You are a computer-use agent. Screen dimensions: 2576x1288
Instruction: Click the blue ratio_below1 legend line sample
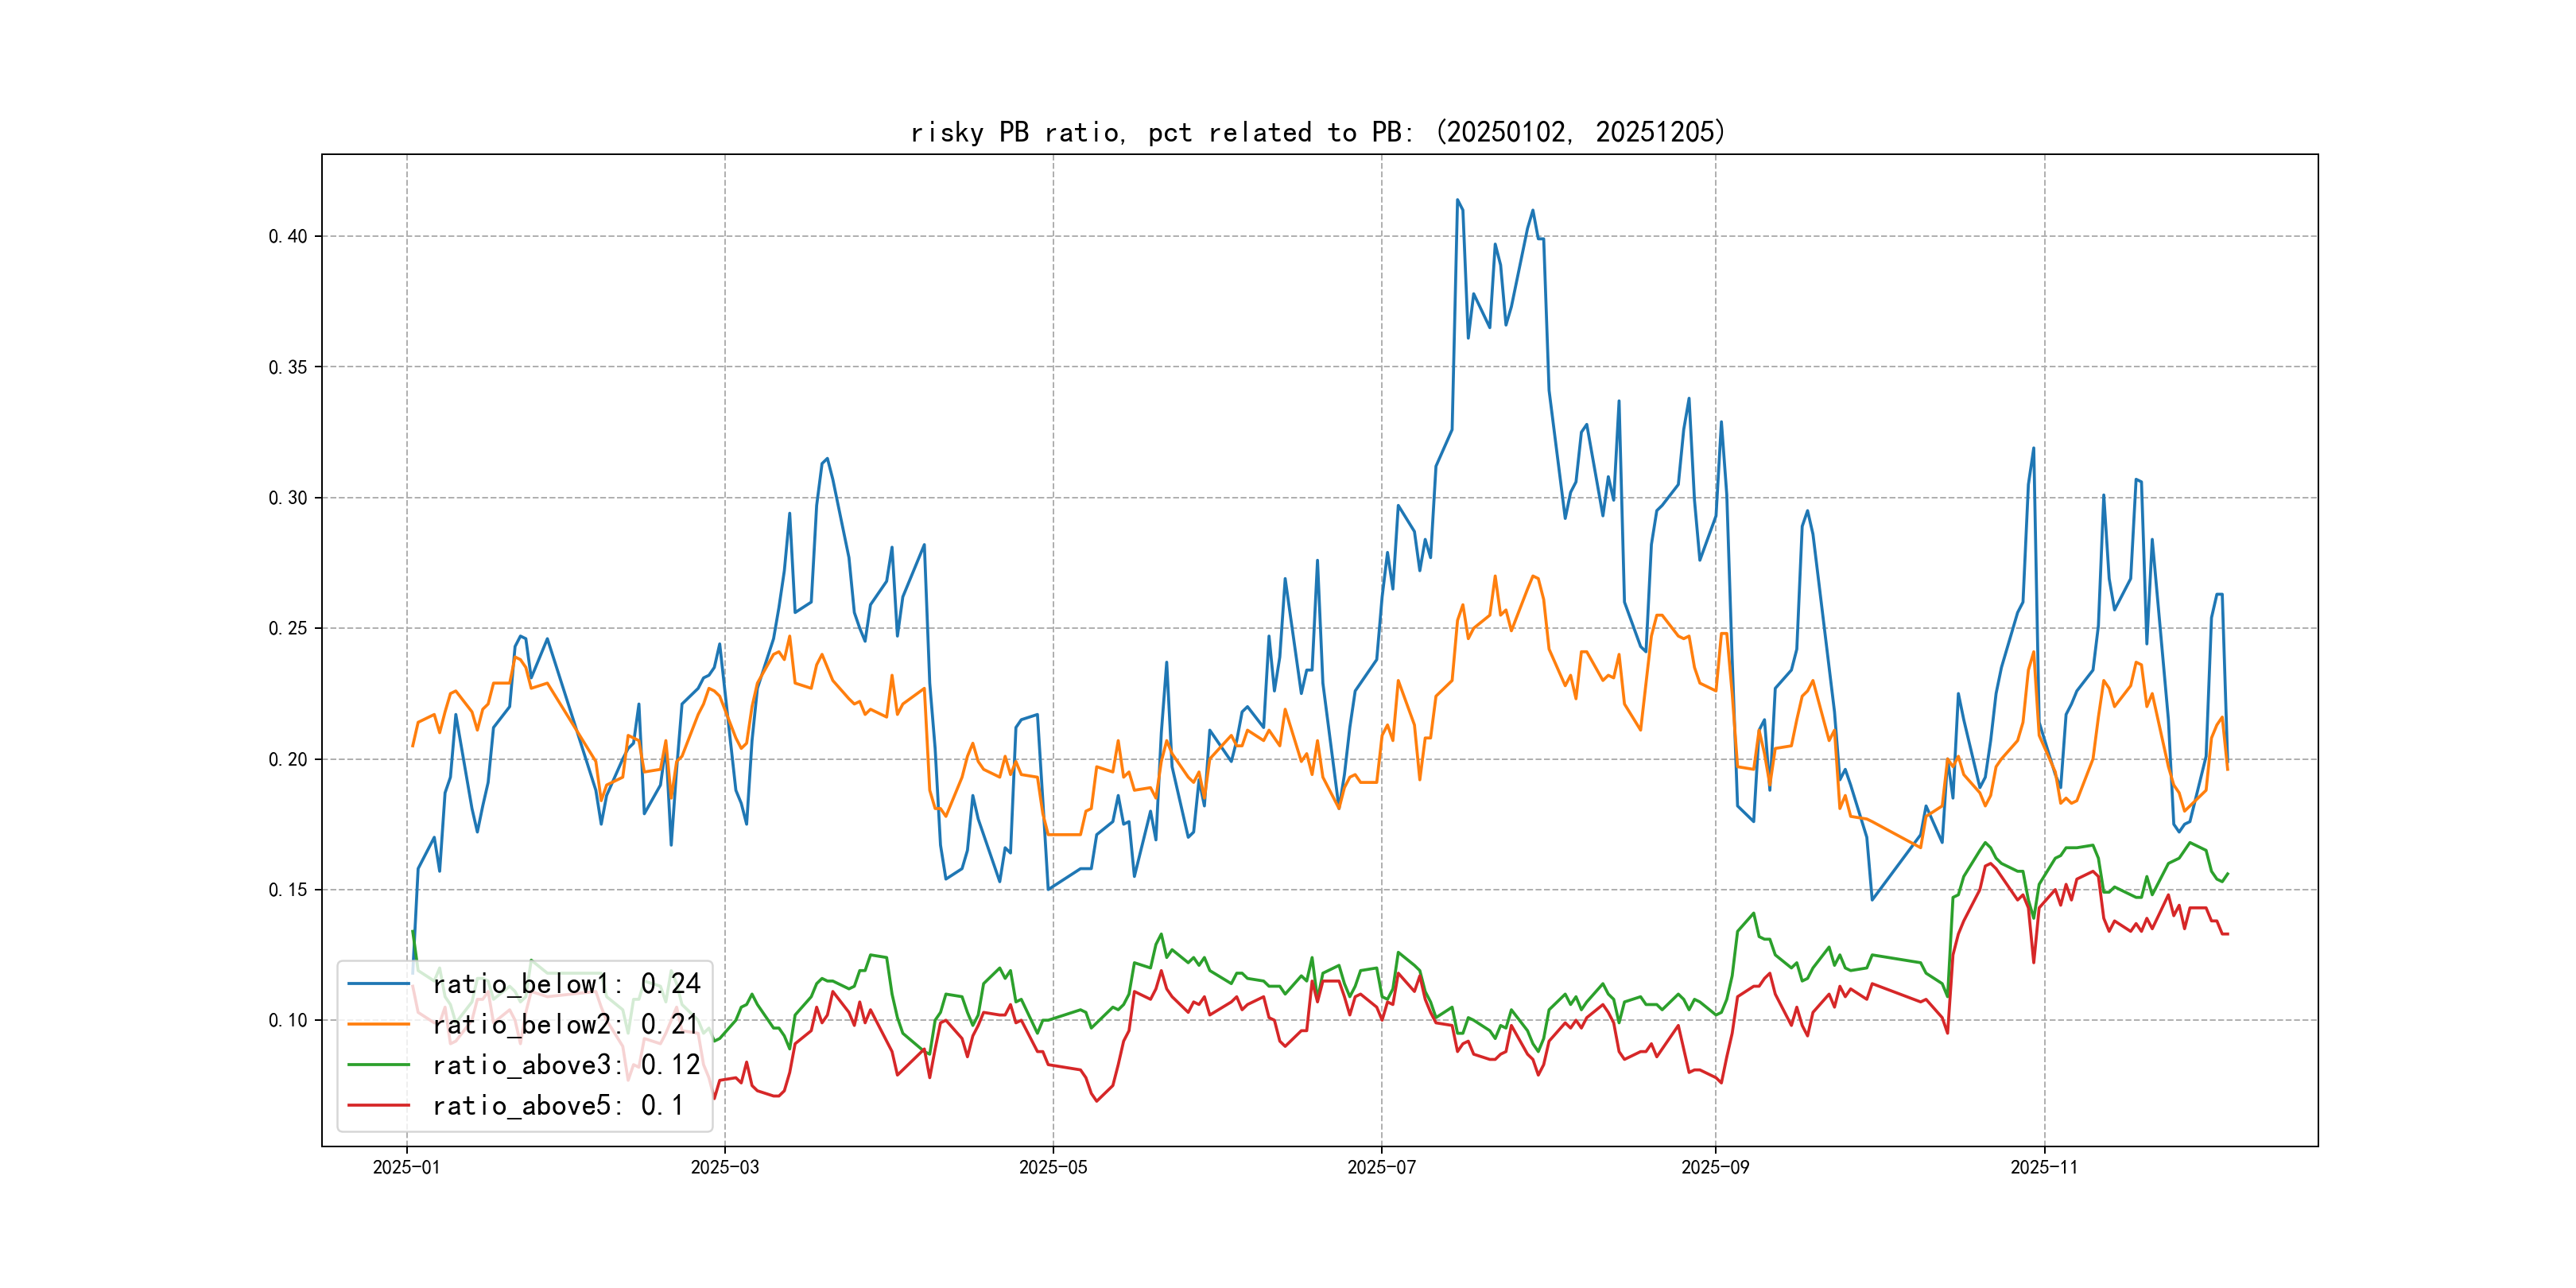point(378,984)
